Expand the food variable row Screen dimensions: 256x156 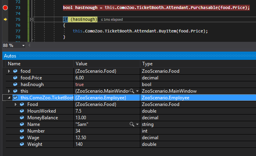[9, 71]
